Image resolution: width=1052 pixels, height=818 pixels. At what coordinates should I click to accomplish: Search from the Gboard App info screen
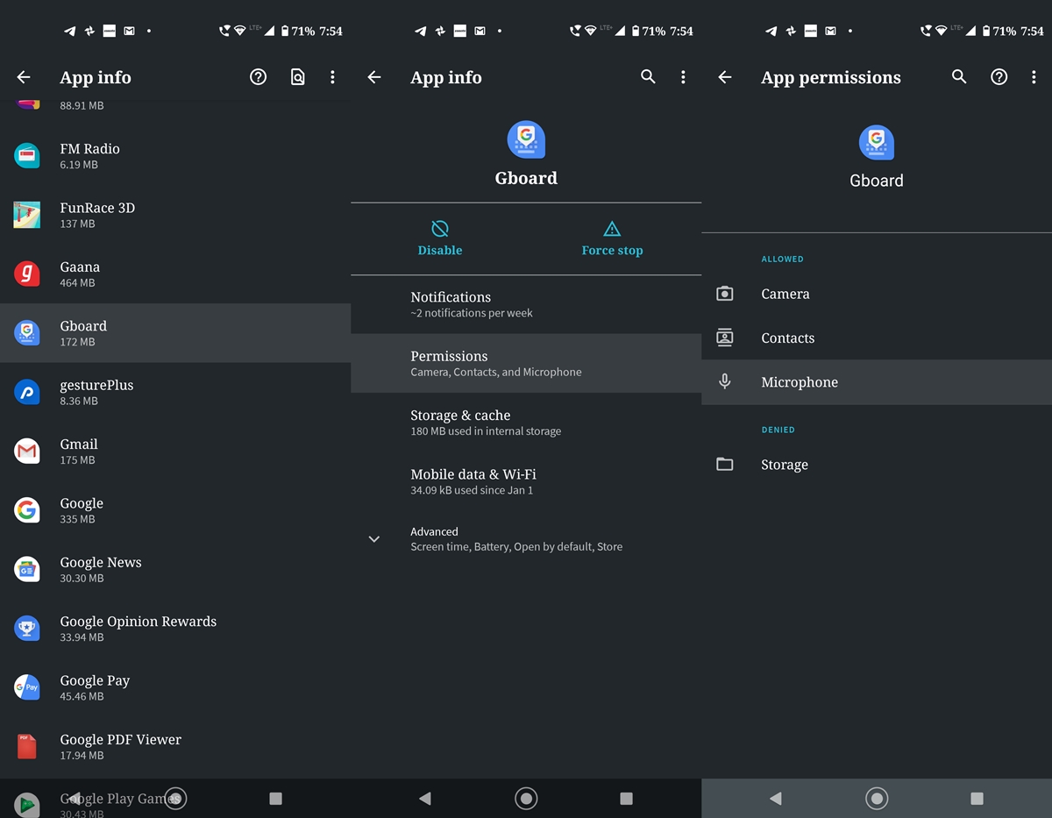[x=648, y=77]
